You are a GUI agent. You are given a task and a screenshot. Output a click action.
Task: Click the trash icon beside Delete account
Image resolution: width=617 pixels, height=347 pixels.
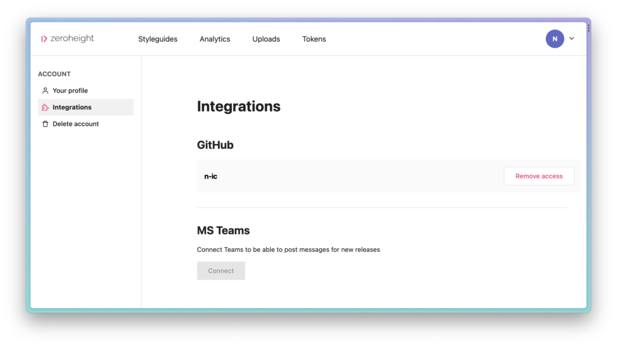[x=45, y=124]
